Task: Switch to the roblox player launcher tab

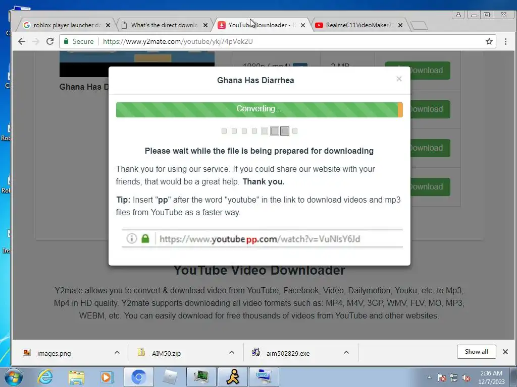Action: [67, 25]
